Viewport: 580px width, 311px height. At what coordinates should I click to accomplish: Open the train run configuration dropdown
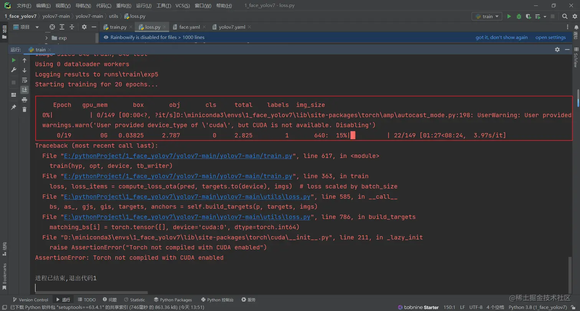coord(487,16)
